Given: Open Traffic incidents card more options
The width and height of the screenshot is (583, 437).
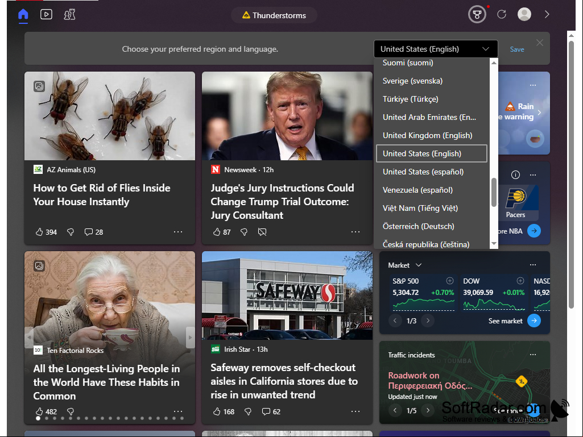Looking at the screenshot, I should [533, 355].
